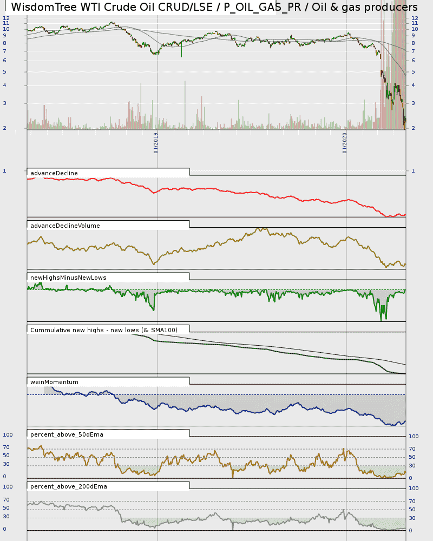The width and height of the screenshot is (433, 541).
Task: Click the 100 label on left of 200dEma panel
Action: 8,487
